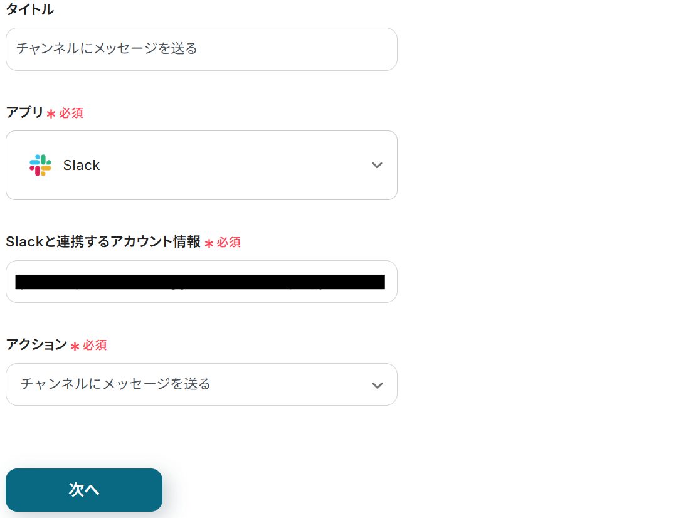
Task: Click the red asterisk beside アクション
Action: pos(75,346)
